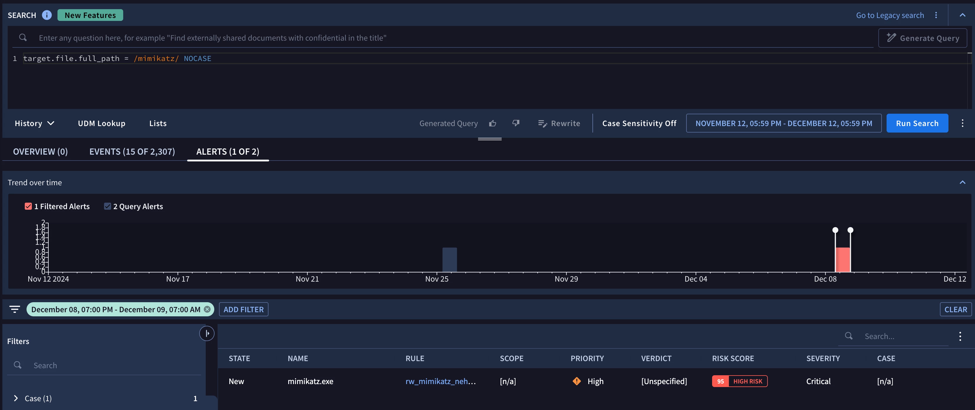Switch to the EVENTS (15 OF 2,307) tab
The width and height of the screenshot is (975, 410).
coord(132,151)
